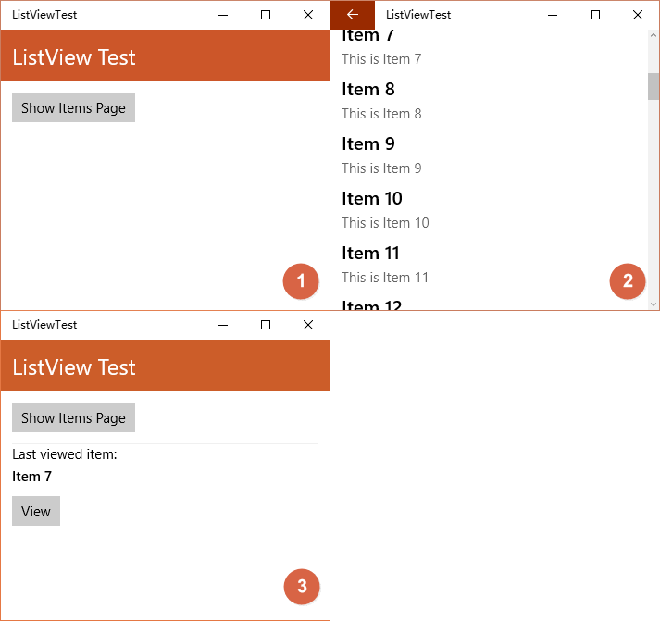
Task: Maximize window 1
Action: (266, 15)
